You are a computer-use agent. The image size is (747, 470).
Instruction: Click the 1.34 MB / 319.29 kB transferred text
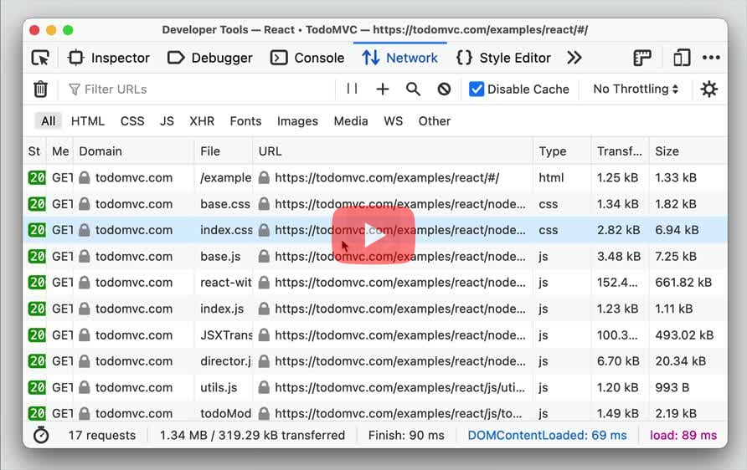coord(253,435)
